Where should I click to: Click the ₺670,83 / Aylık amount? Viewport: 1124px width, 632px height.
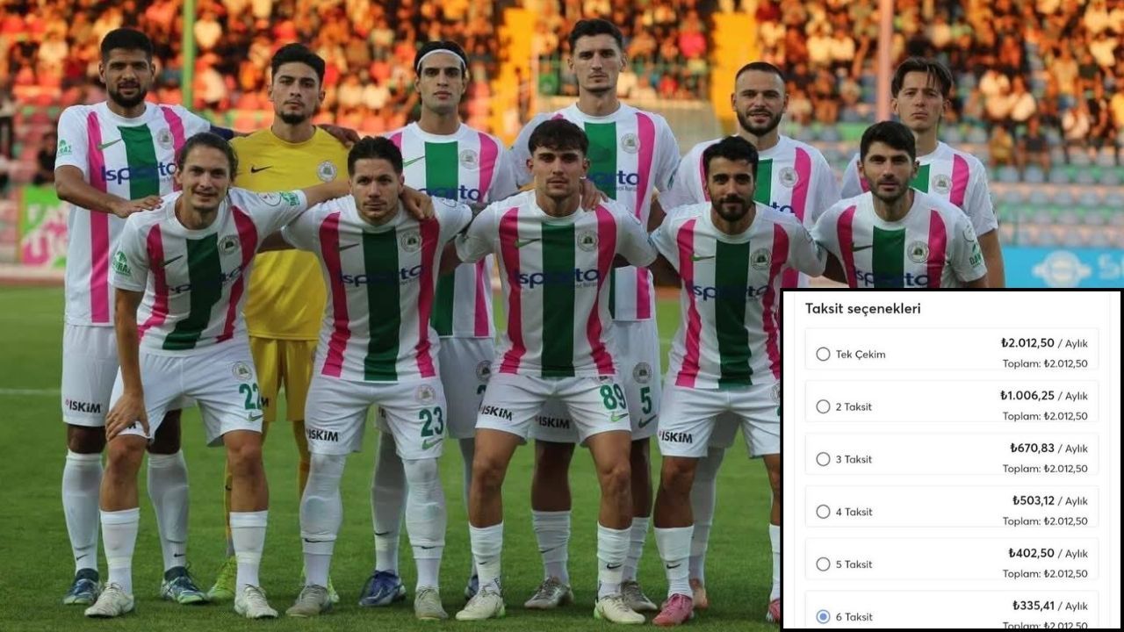click(1048, 449)
